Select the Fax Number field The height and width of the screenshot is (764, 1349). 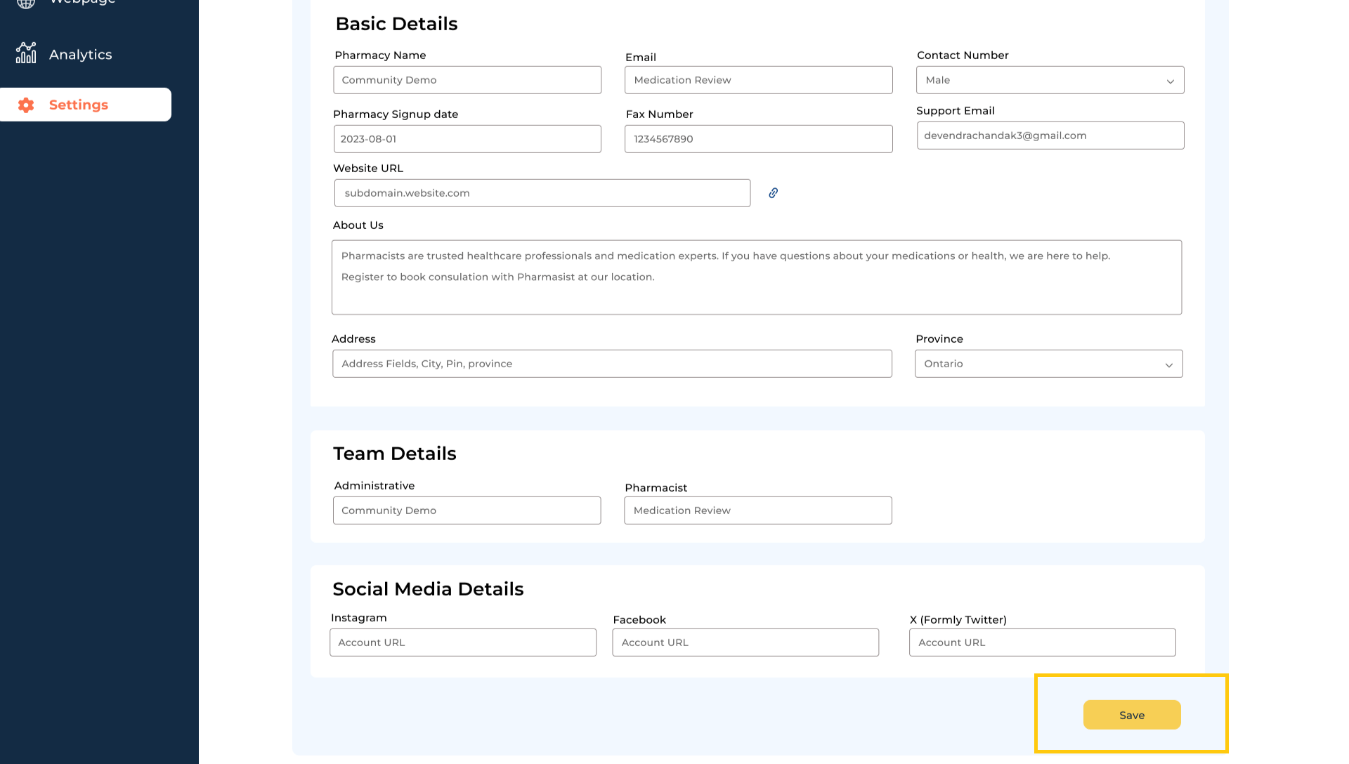[758, 139]
